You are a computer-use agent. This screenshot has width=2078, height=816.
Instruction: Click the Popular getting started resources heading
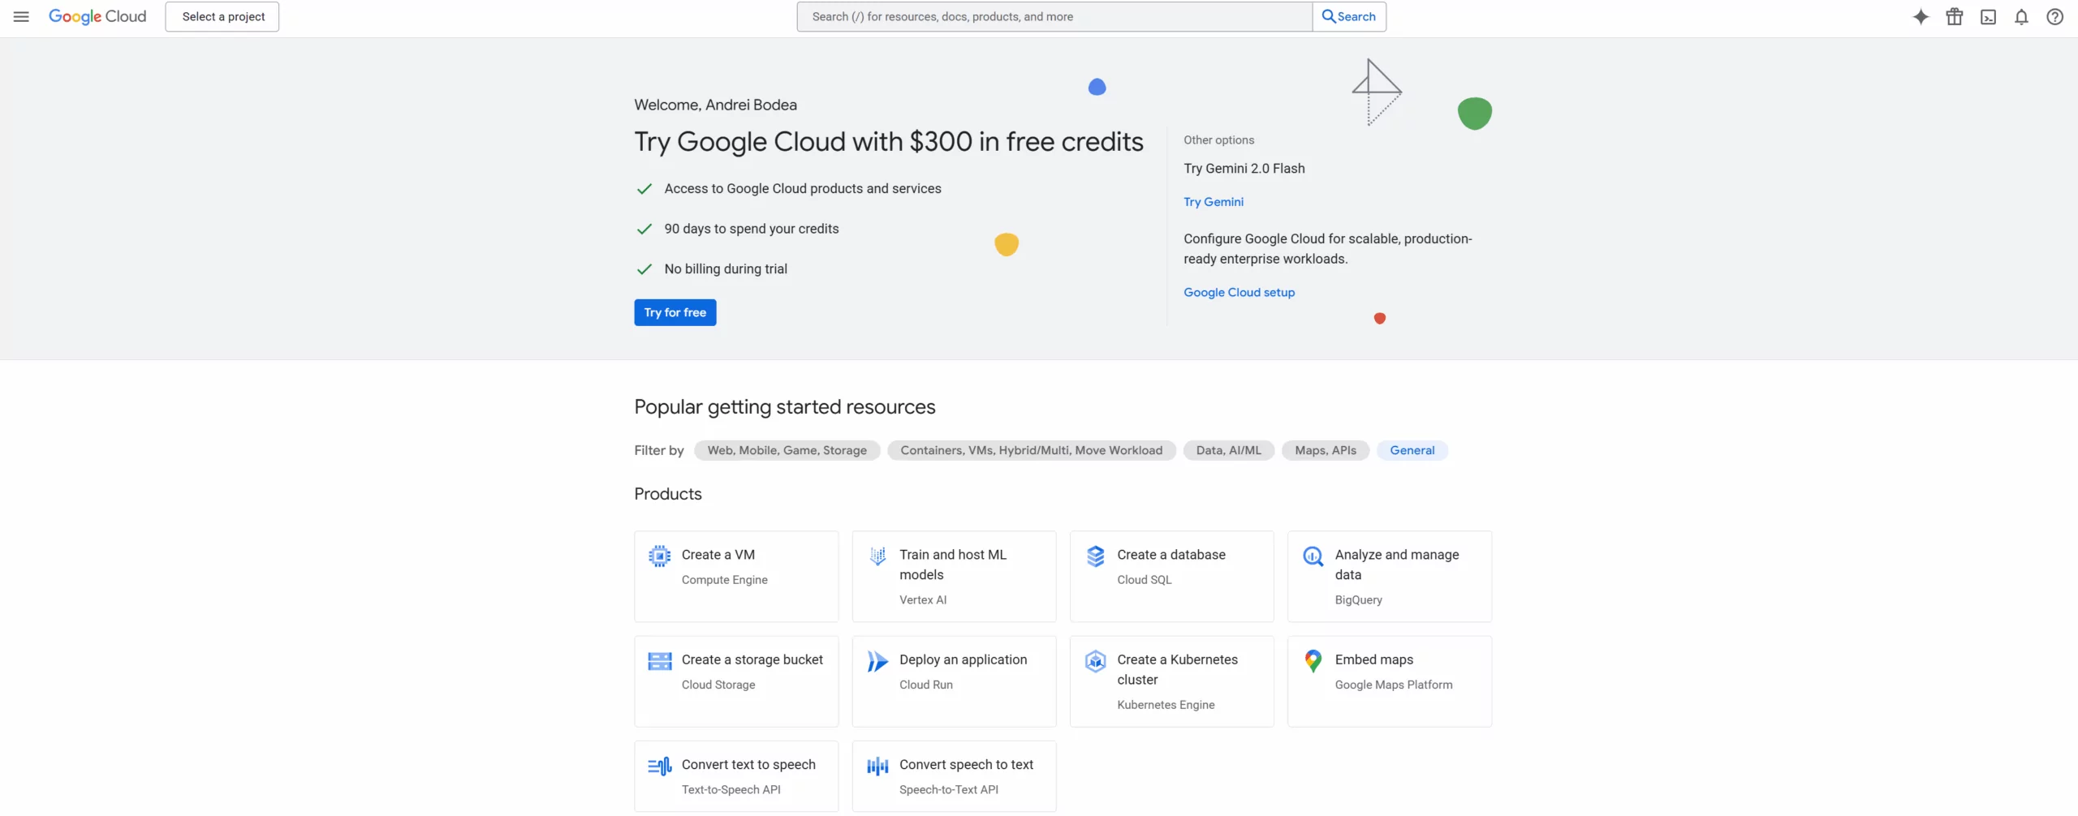pyautogui.click(x=784, y=407)
